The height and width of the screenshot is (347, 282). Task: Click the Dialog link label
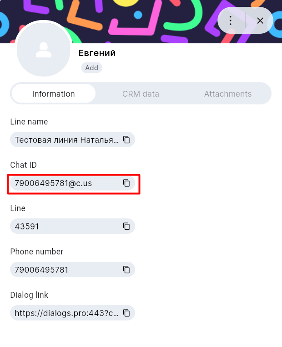tap(29, 295)
